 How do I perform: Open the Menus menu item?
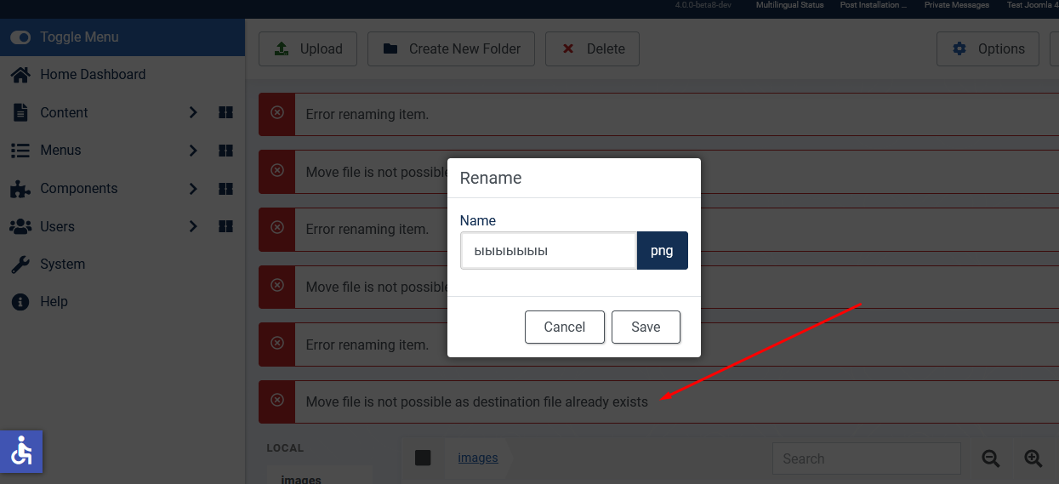[x=60, y=151]
